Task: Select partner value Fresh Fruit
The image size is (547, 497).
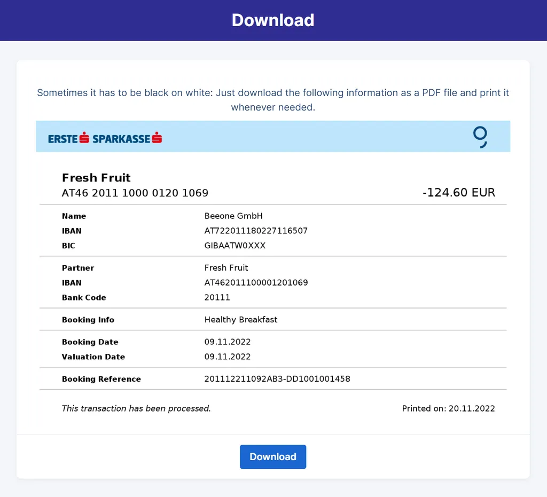Action: [226, 267]
